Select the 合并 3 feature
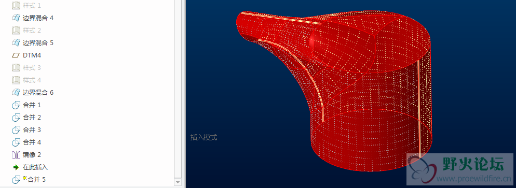 click(x=32, y=130)
